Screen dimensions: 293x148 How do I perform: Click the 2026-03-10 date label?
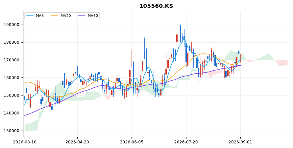pyautogui.click(x=25, y=142)
